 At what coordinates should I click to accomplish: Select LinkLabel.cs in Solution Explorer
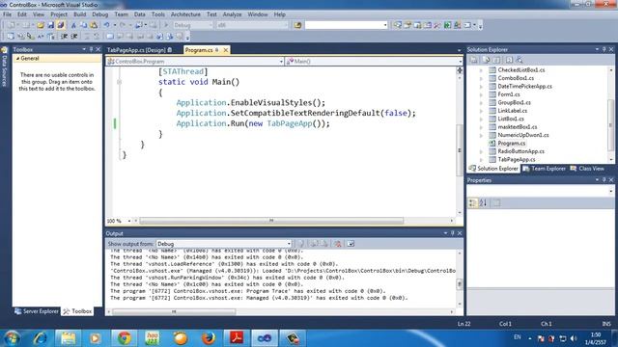[x=512, y=111]
